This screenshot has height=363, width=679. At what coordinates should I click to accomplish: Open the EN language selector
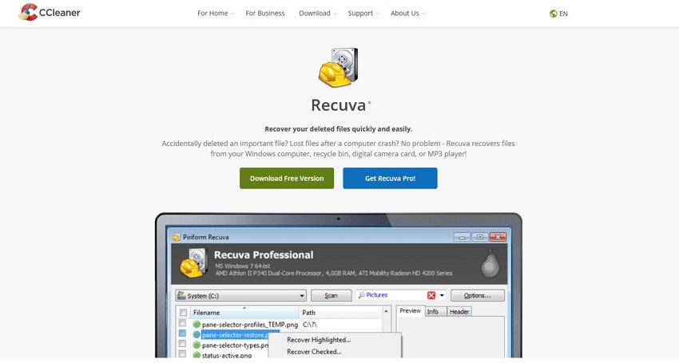[558, 14]
